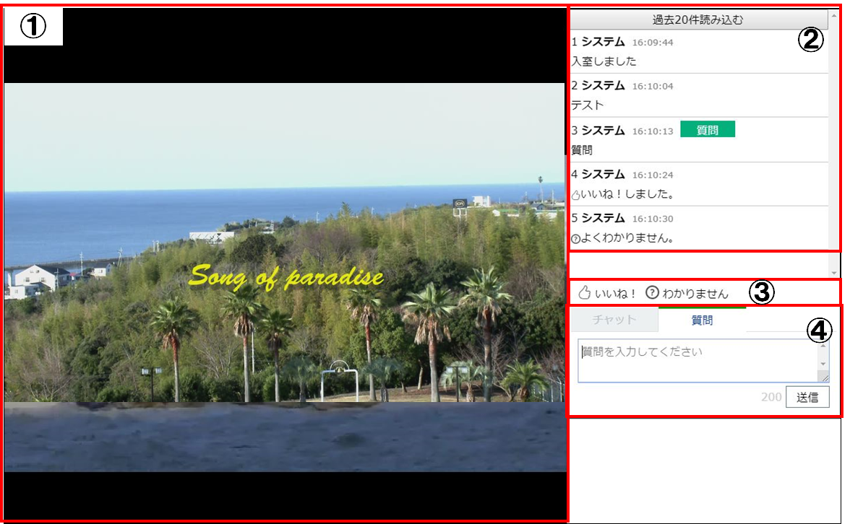Select message 4 text いいね！しました。
850x524 pixels.
pyautogui.click(x=627, y=193)
